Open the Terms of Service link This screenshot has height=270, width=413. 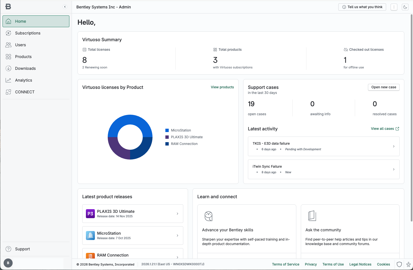click(285, 264)
